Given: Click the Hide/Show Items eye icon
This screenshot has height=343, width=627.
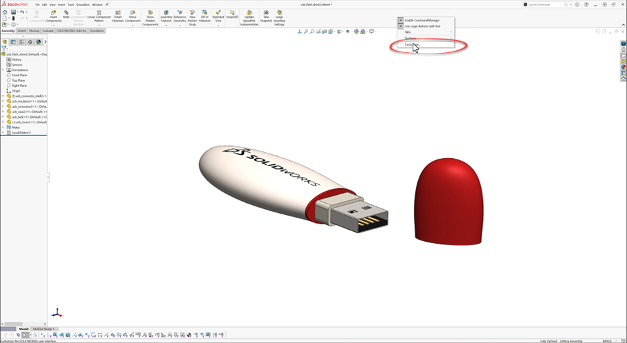Looking at the screenshot, I should click(348, 31).
